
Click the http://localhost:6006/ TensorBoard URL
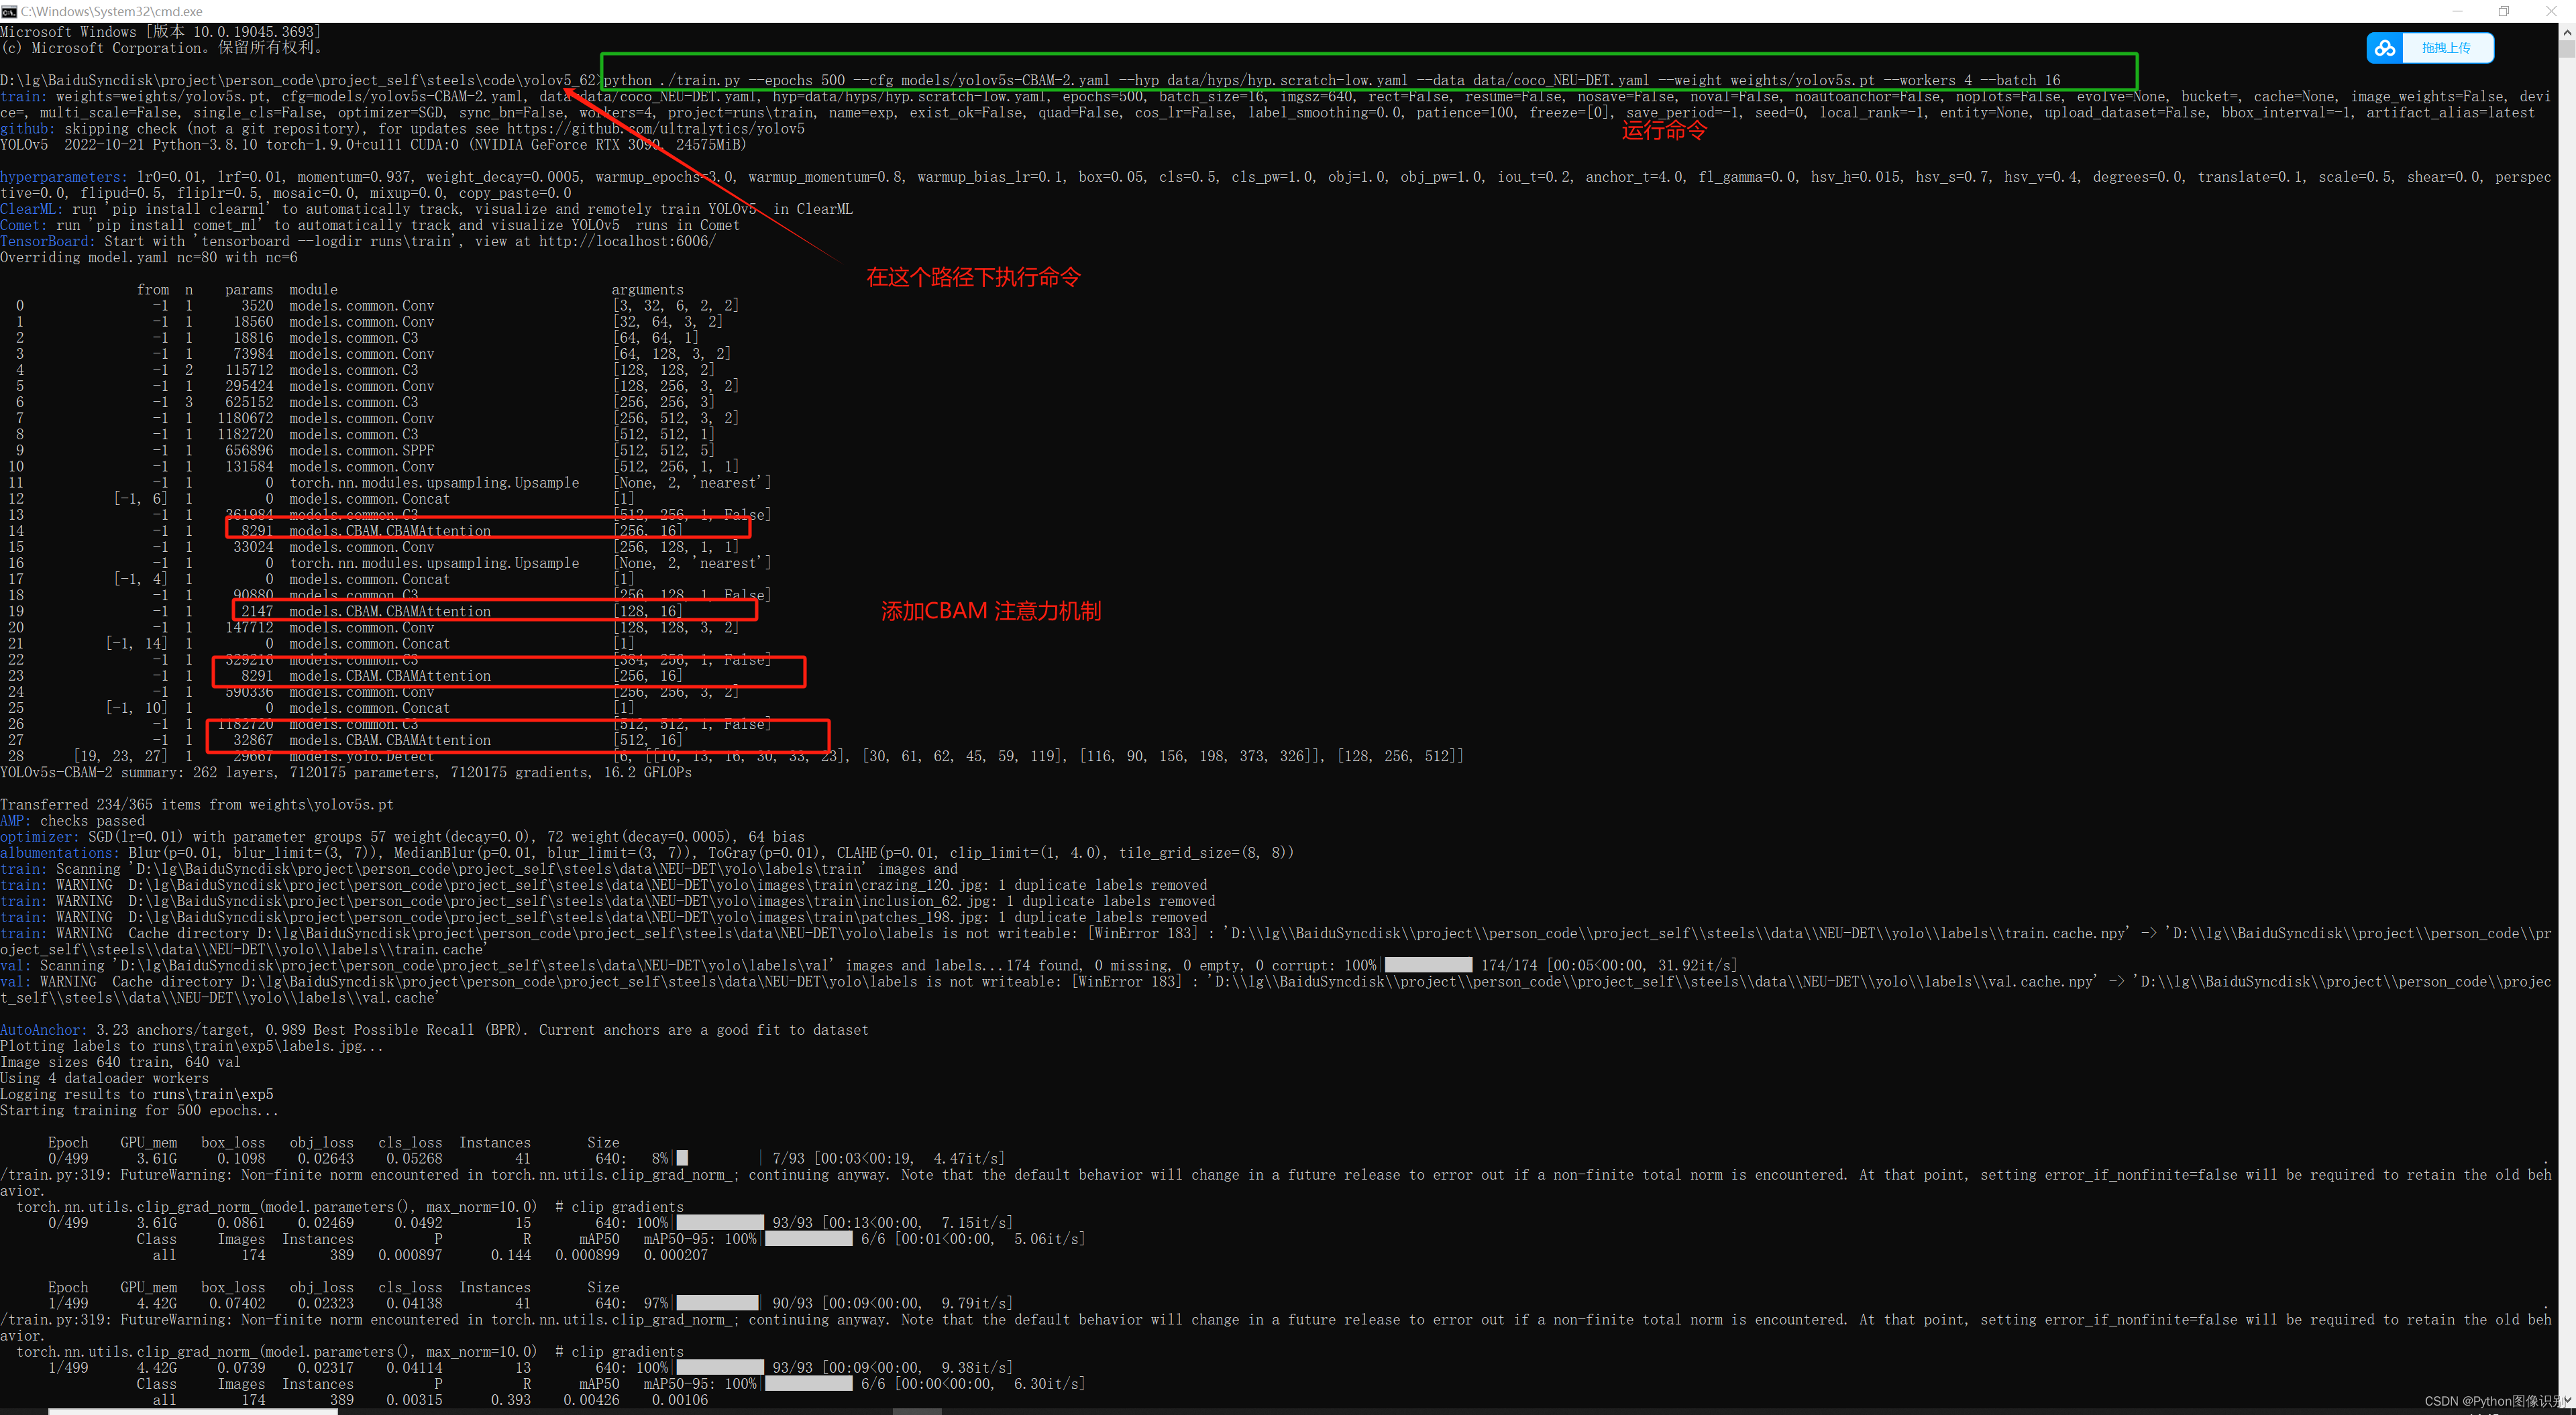pyautogui.click(x=627, y=242)
